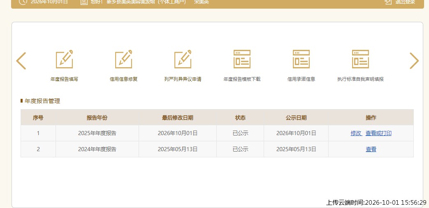Open the 执行标准自我声明填报 icon

(x=360, y=59)
